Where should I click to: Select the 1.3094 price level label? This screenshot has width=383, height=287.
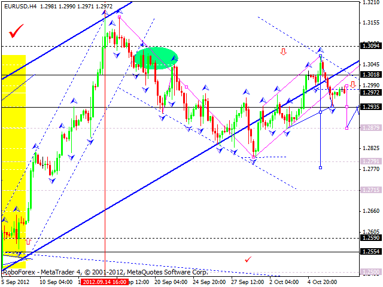click(x=372, y=45)
